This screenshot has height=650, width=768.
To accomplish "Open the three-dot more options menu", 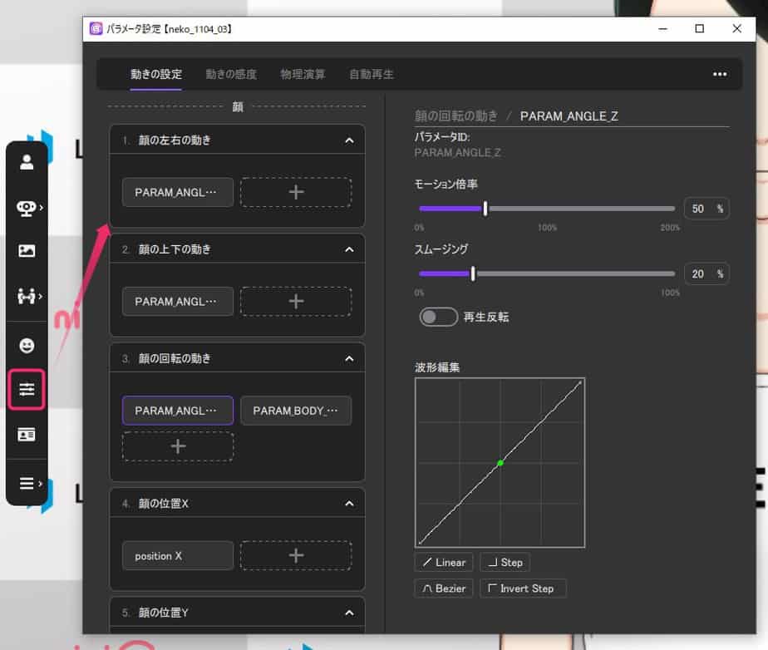I will pyautogui.click(x=720, y=74).
